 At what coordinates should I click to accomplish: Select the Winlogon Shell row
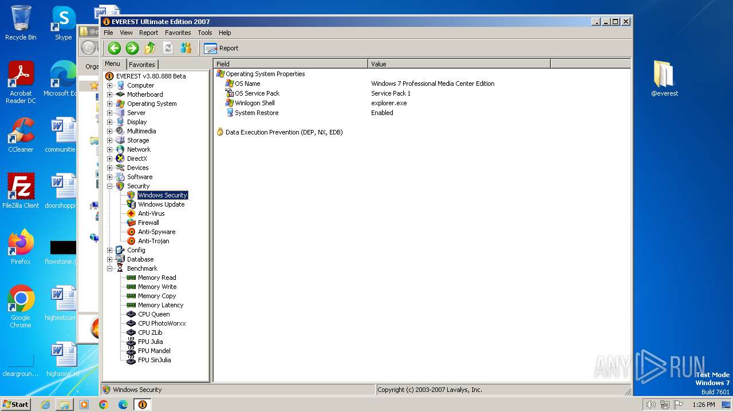click(x=423, y=103)
